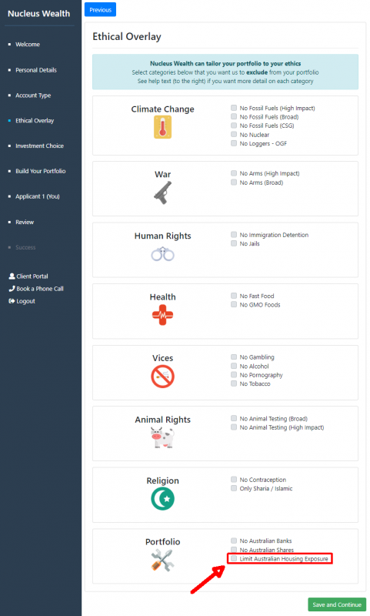Click the Religion crescent moon icon
Viewport: 370px width, 616px height.
[x=162, y=498]
